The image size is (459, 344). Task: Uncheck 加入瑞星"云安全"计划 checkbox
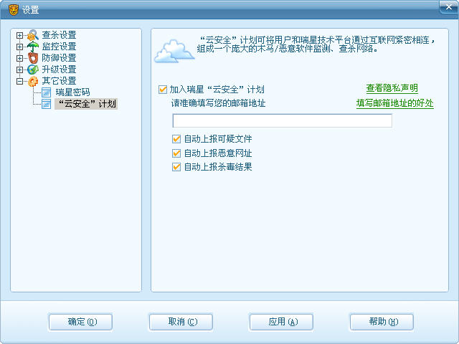tap(163, 90)
